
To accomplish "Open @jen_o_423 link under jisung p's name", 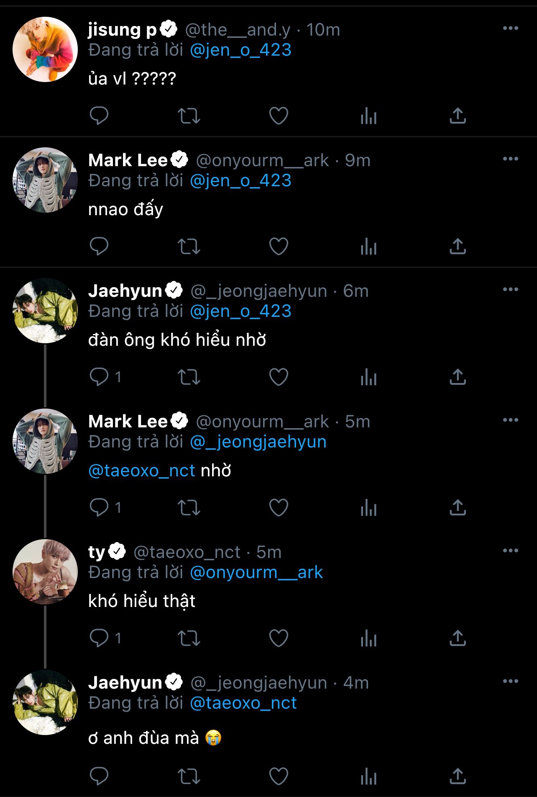I will point(240,50).
